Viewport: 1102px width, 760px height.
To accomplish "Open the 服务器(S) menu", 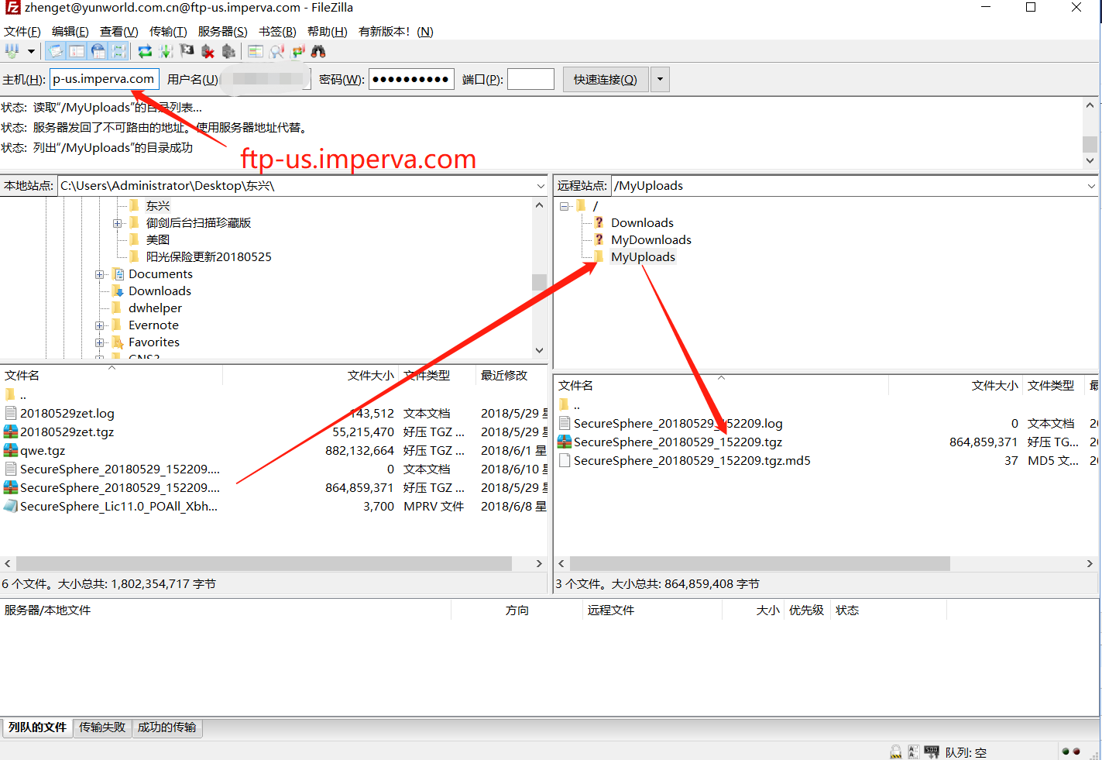I will [x=222, y=31].
